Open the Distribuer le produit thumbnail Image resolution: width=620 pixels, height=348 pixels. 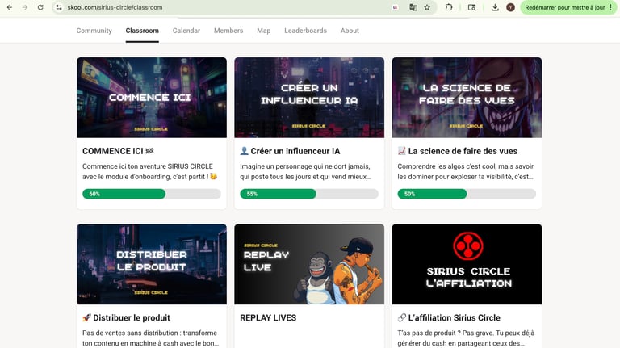tap(152, 264)
